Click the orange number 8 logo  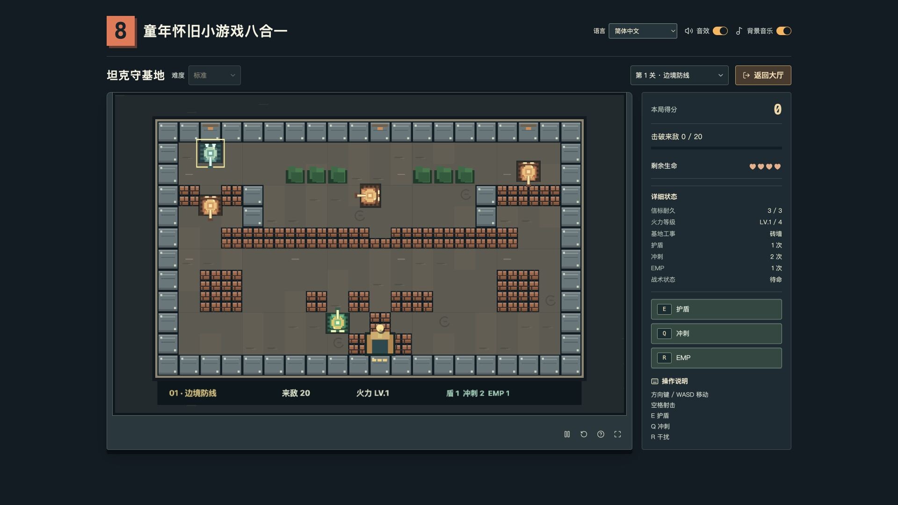(x=121, y=31)
